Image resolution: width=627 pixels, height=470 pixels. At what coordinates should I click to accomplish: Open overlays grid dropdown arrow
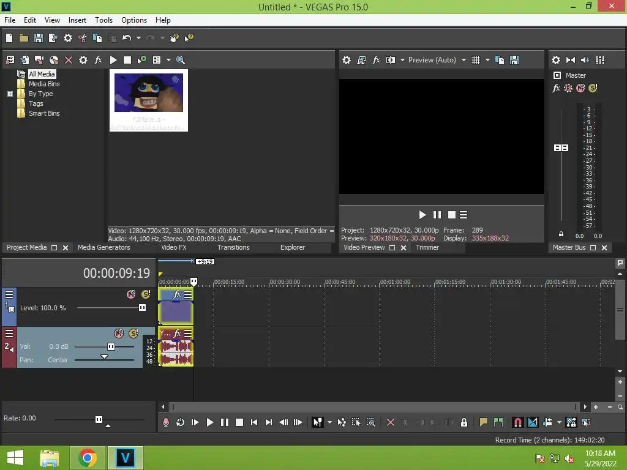point(487,60)
